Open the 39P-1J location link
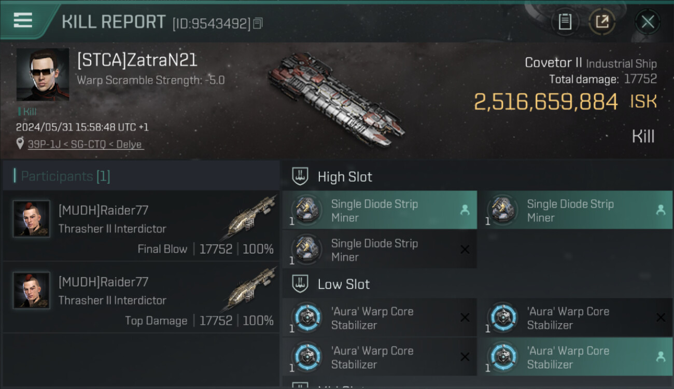The image size is (674, 389). (x=86, y=144)
